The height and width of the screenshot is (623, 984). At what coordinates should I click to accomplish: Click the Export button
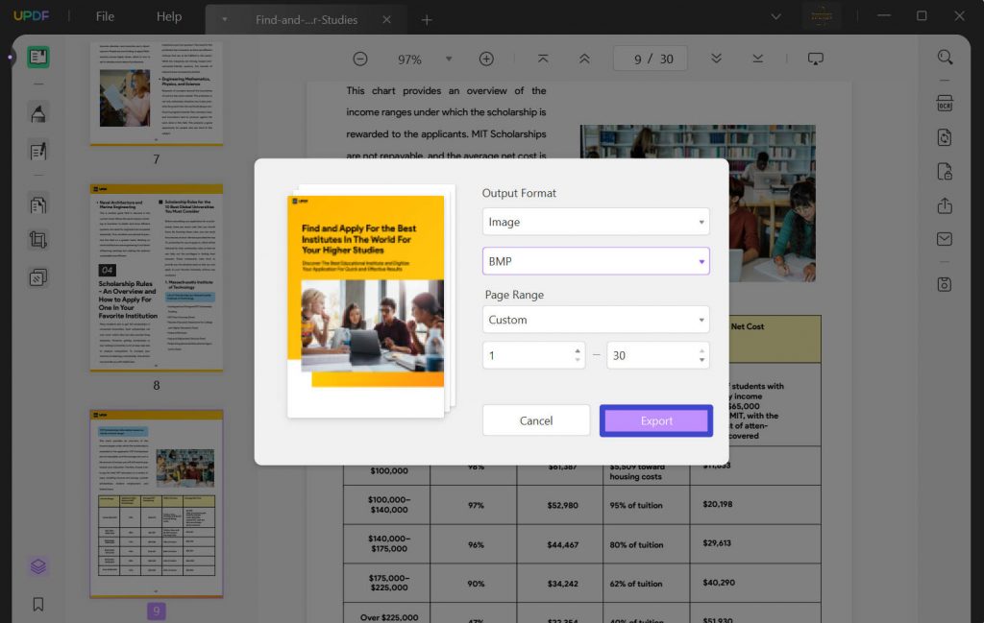click(x=655, y=419)
